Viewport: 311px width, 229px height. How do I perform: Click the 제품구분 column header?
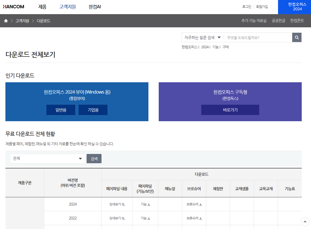point(25,183)
